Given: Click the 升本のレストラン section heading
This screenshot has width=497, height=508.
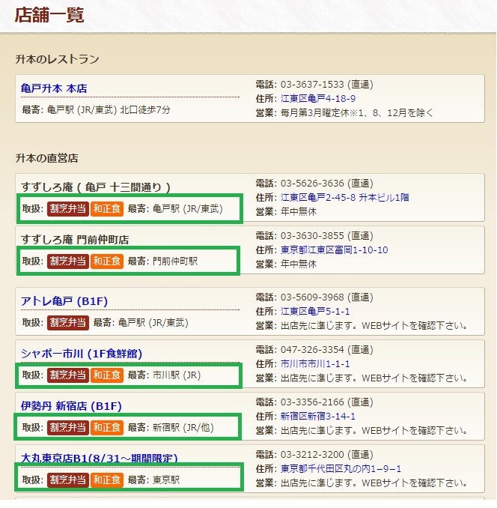Looking at the screenshot, I should pos(58,59).
